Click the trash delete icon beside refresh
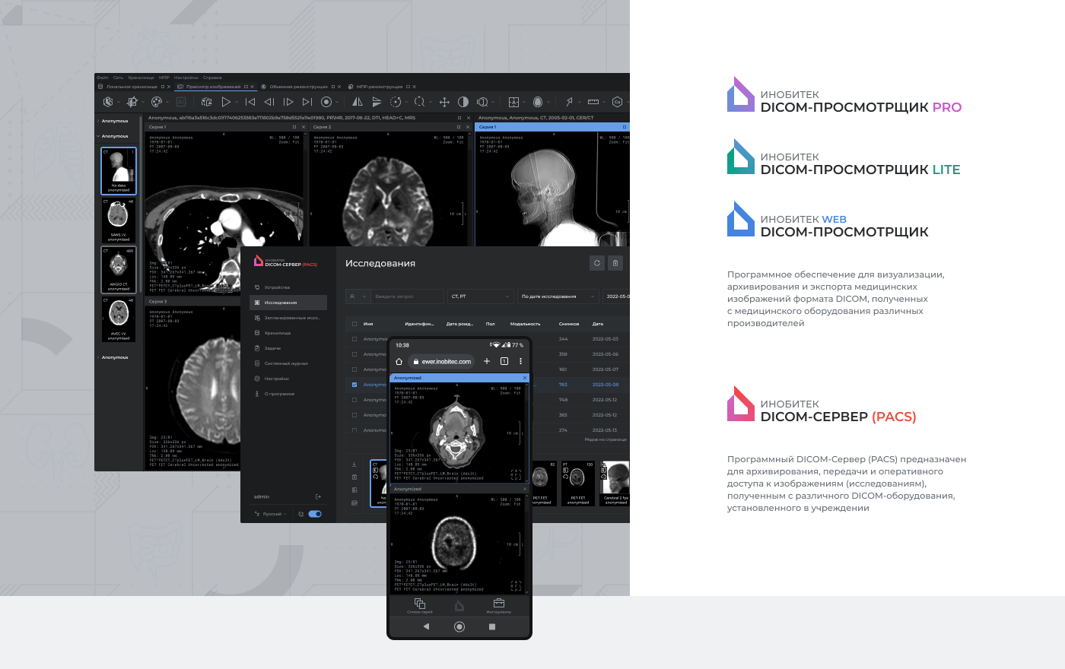Image resolution: width=1065 pixels, height=669 pixels. [x=615, y=263]
